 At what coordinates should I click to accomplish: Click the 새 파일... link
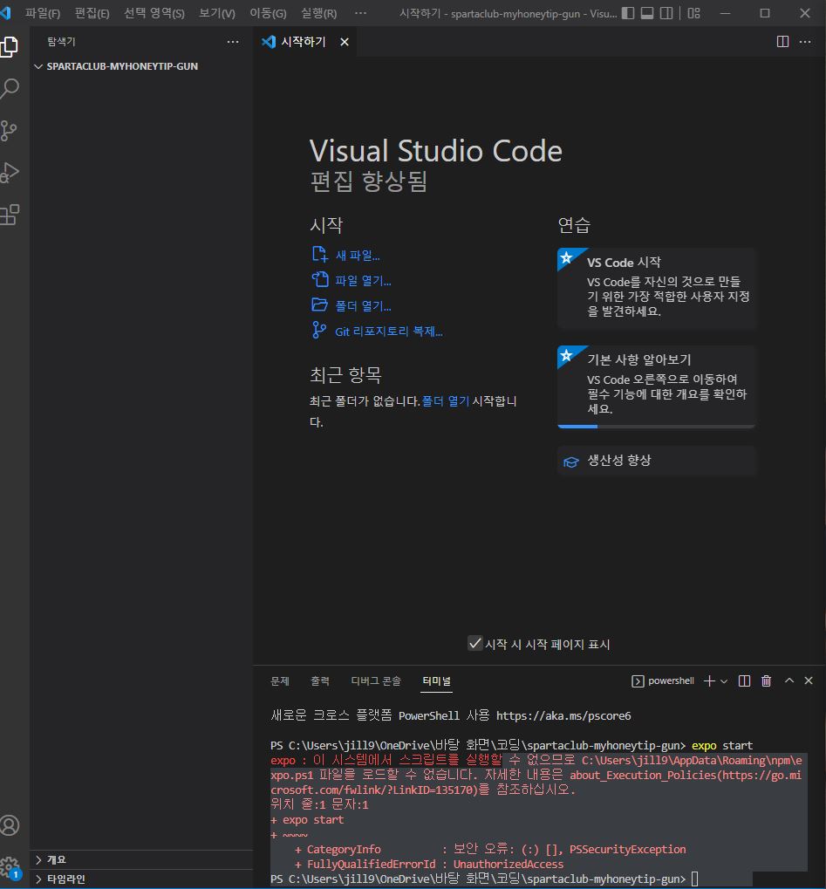358,256
